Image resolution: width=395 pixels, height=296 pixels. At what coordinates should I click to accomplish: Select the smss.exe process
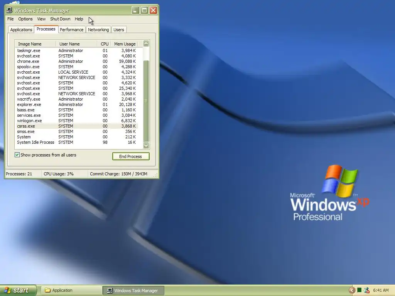[x=77, y=132]
